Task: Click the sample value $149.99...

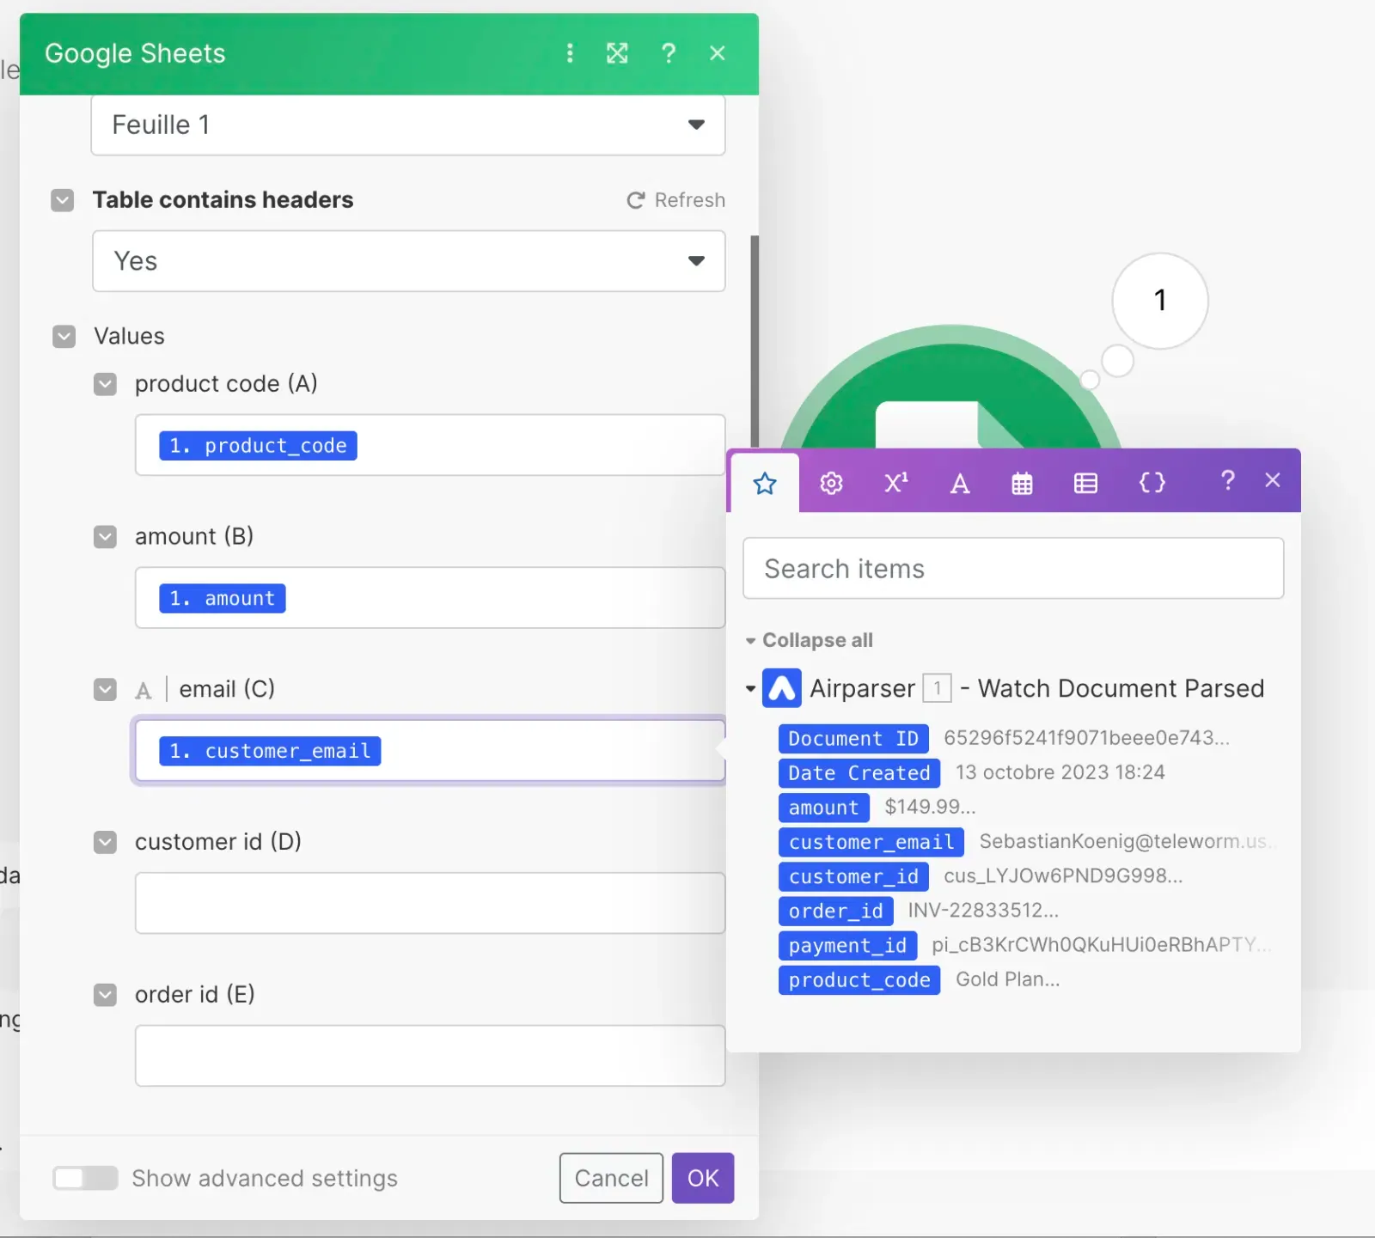Action: pos(930,807)
